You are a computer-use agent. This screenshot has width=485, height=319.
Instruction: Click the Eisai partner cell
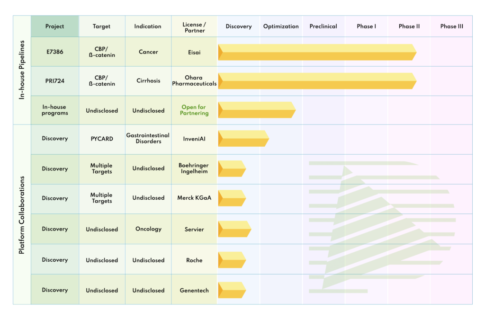tap(194, 52)
